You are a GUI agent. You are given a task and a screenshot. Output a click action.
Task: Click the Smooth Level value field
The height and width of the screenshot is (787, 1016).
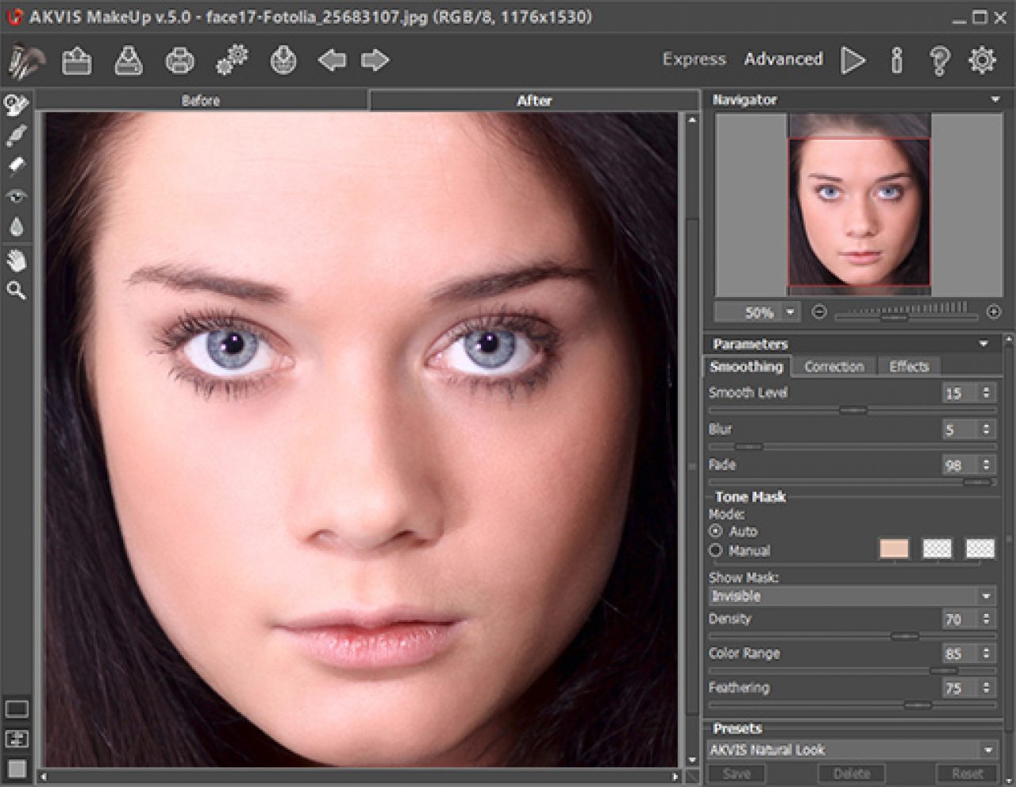[x=959, y=393]
